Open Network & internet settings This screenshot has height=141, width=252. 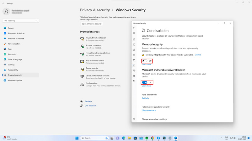click(20, 39)
